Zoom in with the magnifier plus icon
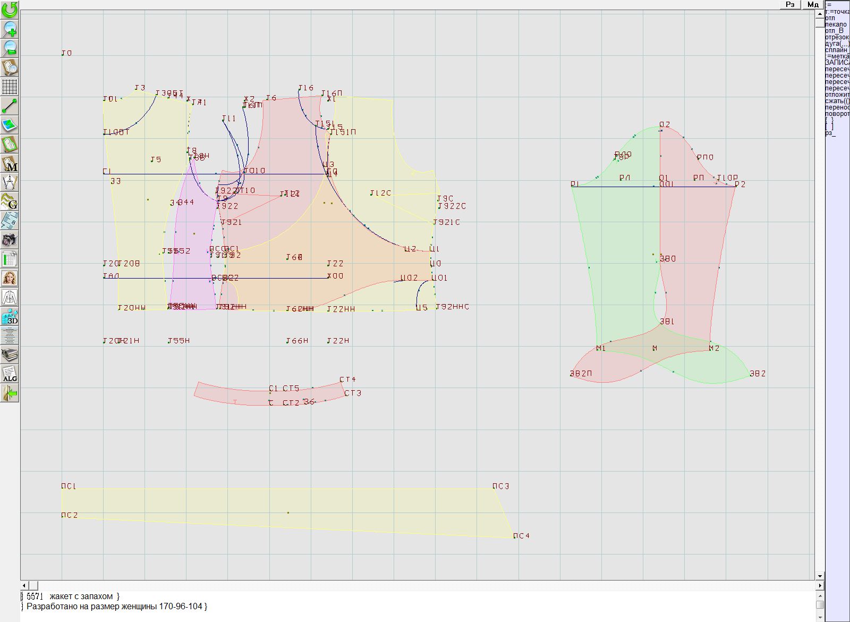The width and height of the screenshot is (850, 622). coord(10,29)
